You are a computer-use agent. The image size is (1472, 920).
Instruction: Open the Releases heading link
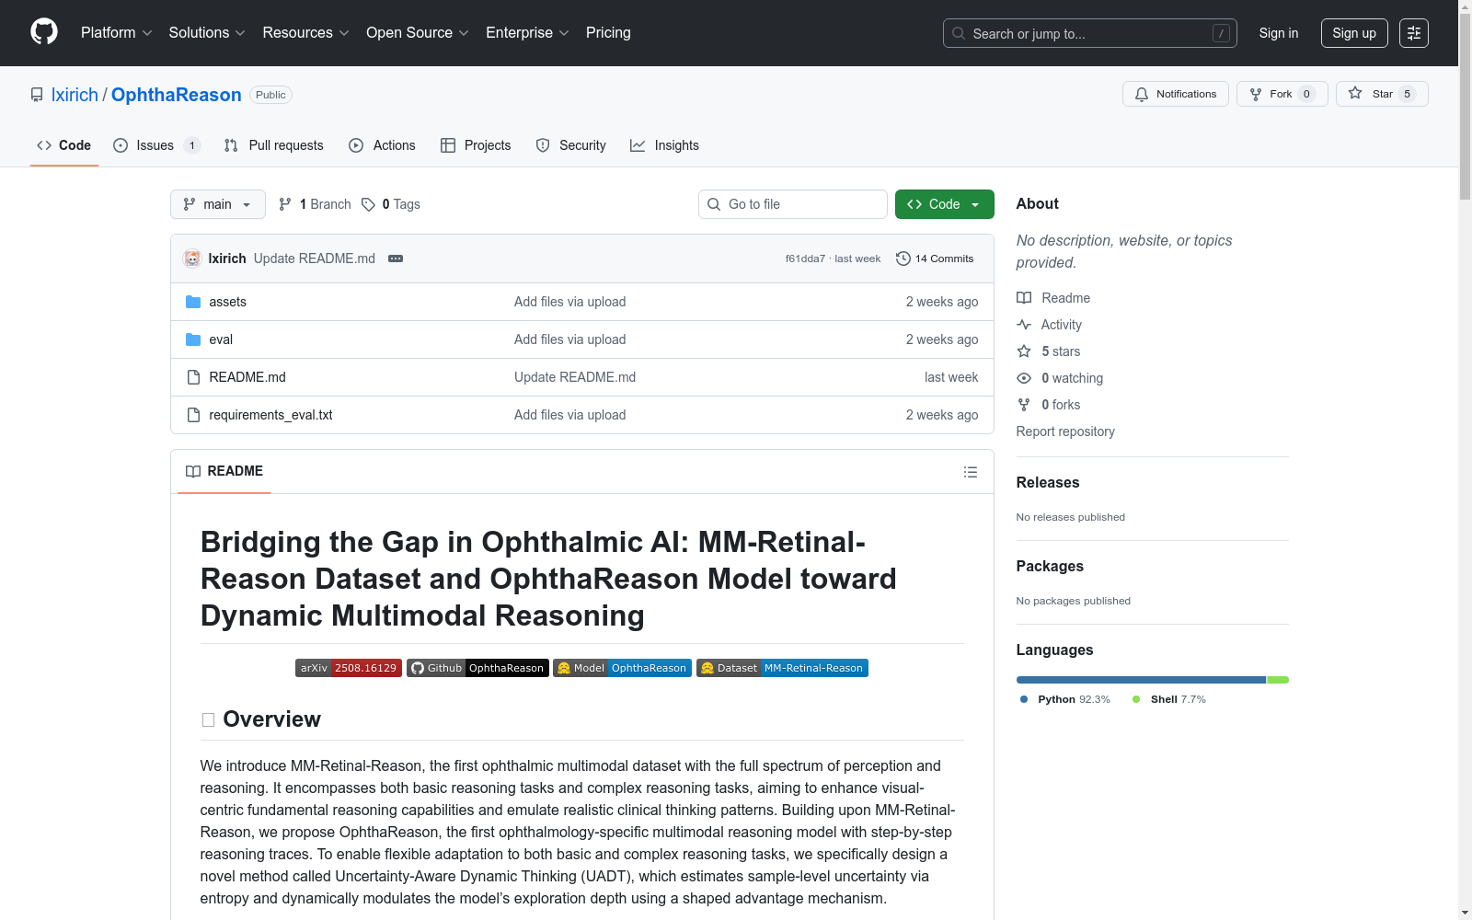(x=1048, y=483)
